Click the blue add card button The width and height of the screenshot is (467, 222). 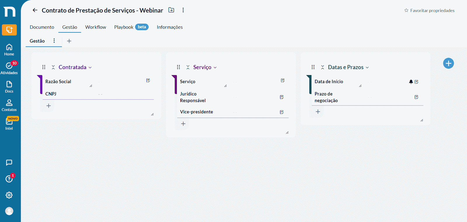[448, 63]
